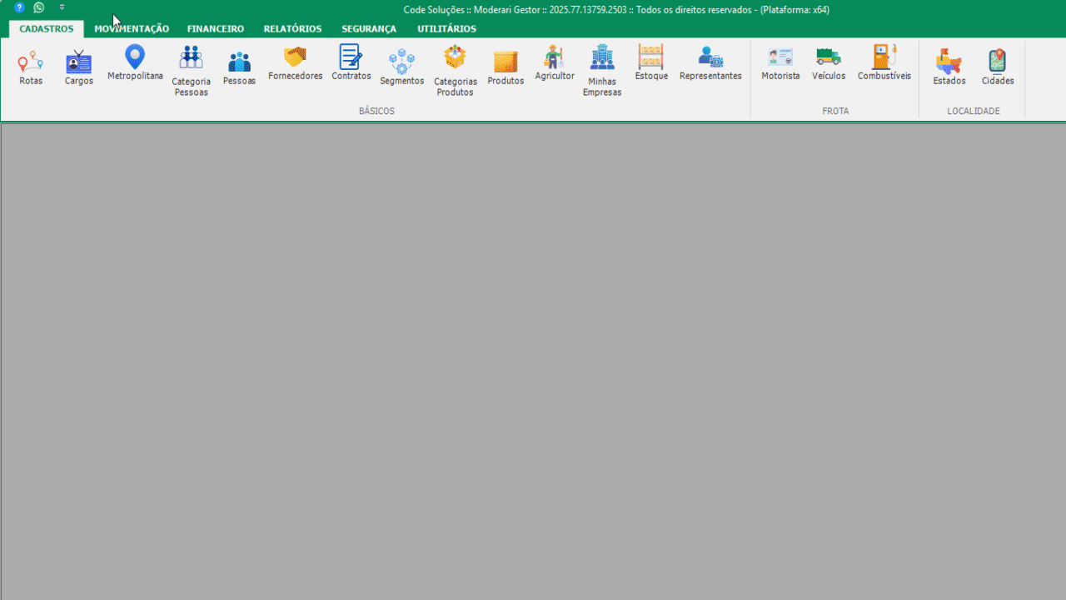Select the CADASTROS ribbon tab

point(47,28)
